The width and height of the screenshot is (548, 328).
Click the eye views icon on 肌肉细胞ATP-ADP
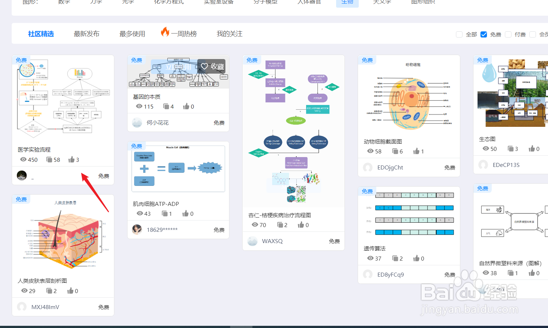tap(139, 214)
